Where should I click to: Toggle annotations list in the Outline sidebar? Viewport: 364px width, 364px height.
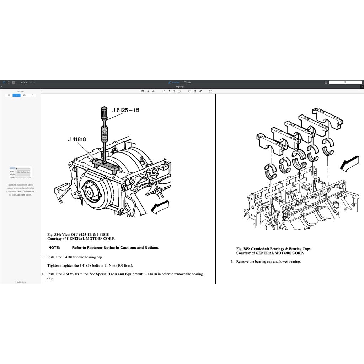point(24,95)
